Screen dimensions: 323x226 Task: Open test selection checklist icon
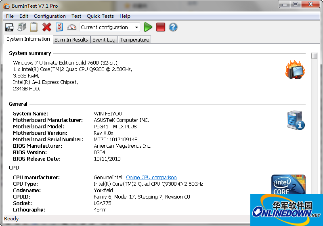(59, 27)
